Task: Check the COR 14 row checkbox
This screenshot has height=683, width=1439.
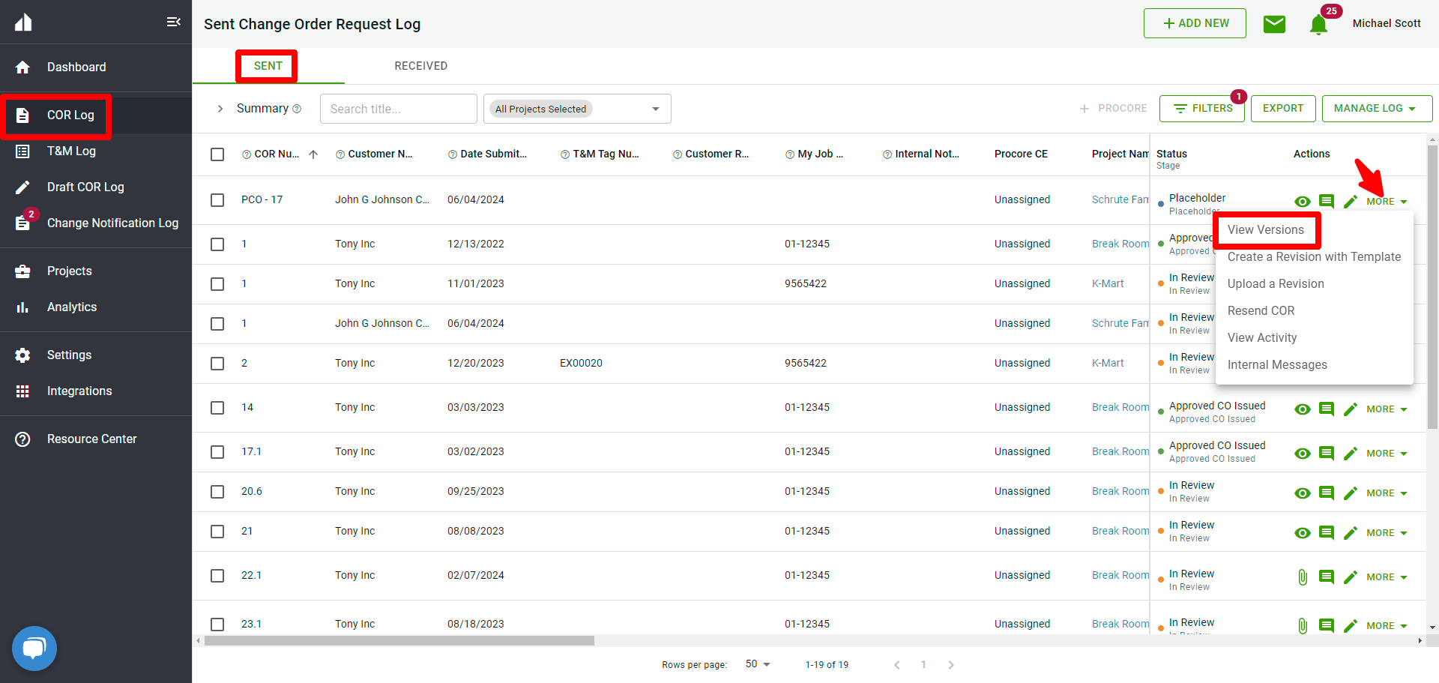Action: tap(217, 408)
